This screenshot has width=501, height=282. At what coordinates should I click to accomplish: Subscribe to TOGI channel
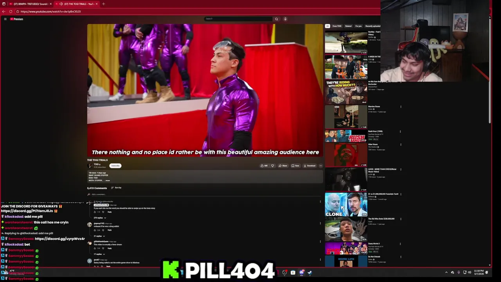[x=115, y=166]
